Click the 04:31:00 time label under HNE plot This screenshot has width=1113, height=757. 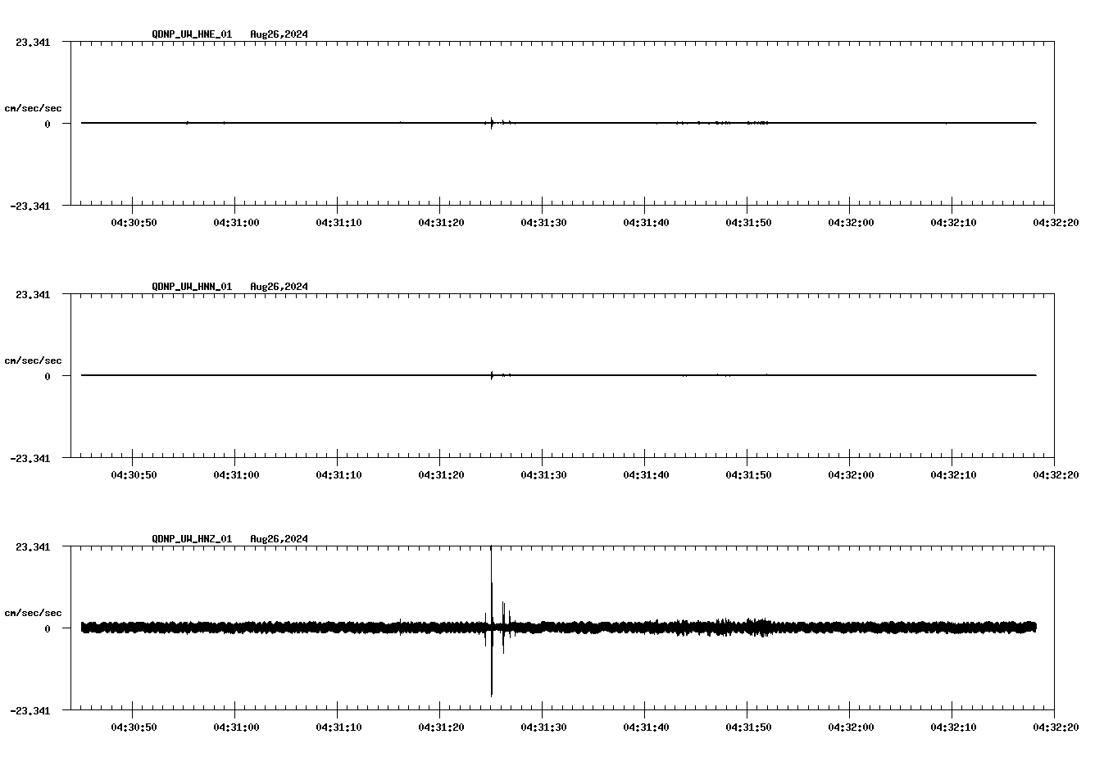(x=236, y=223)
